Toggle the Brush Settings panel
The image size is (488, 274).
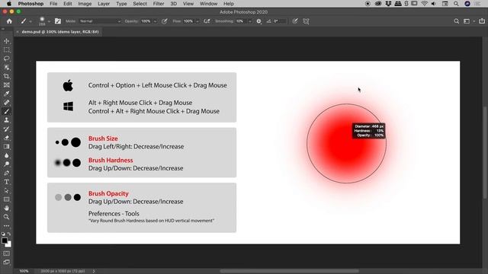click(58, 21)
